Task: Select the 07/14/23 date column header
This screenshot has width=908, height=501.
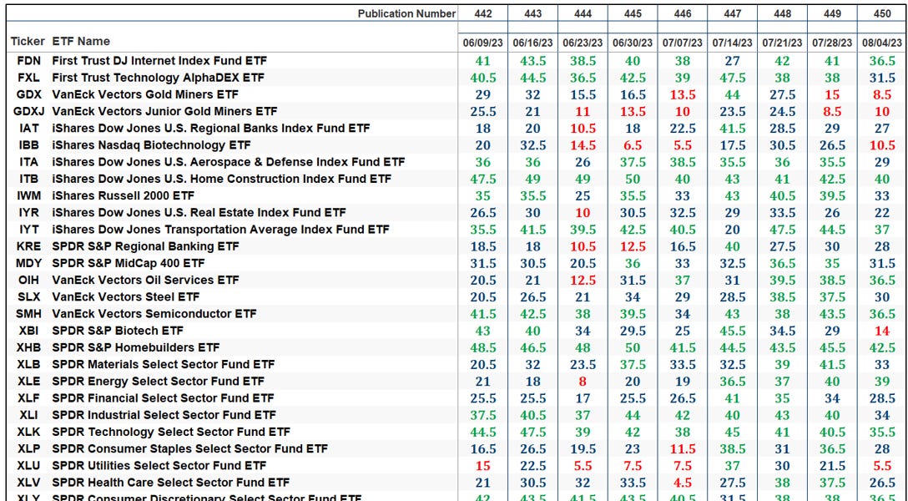Action: click(x=733, y=43)
